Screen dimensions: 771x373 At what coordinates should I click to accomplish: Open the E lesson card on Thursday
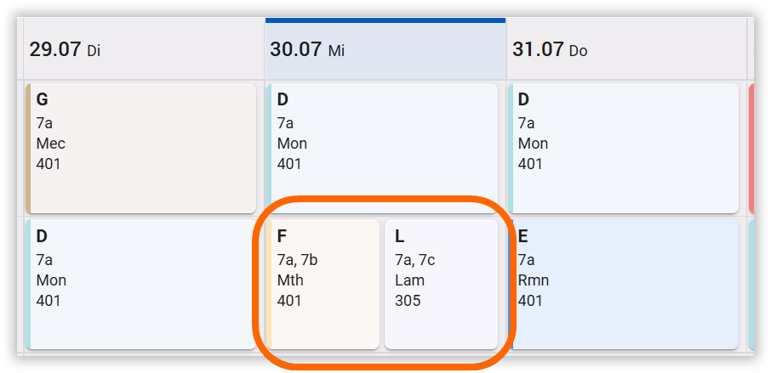pos(625,284)
